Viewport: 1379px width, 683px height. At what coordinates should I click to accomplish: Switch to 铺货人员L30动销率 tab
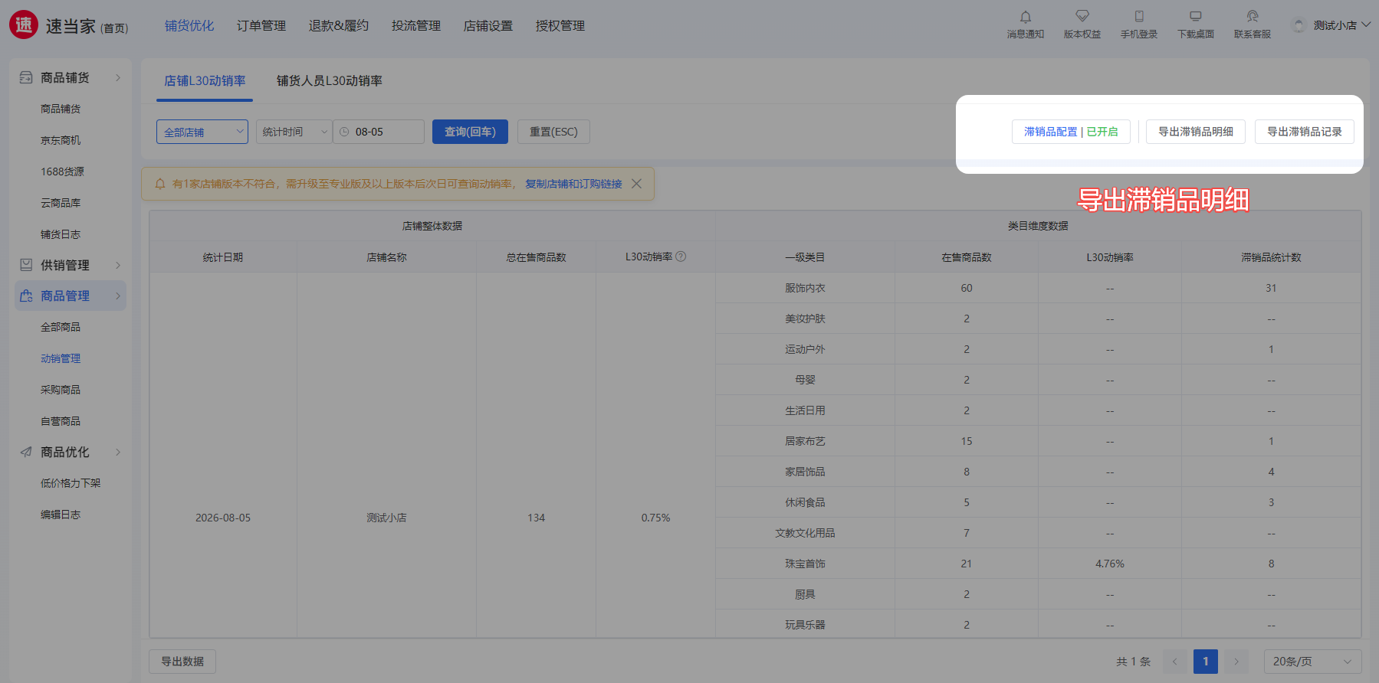coord(330,80)
